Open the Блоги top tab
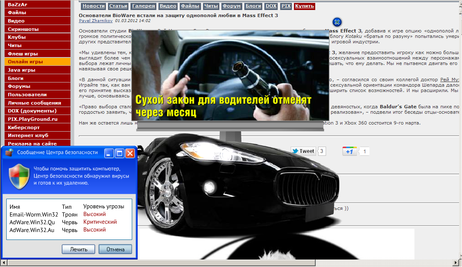The width and height of the screenshot is (462, 267). pos(254,6)
